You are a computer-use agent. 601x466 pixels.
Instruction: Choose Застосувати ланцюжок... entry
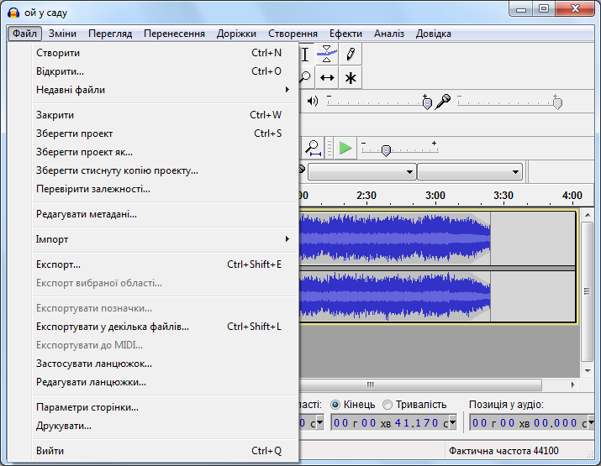tap(166, 364)
